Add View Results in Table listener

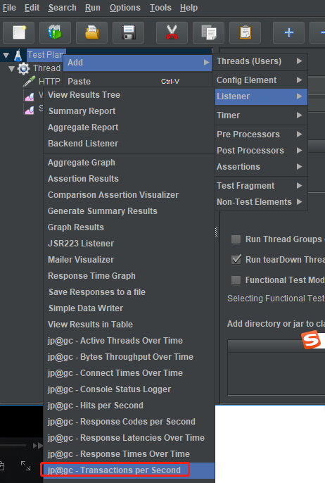coord(129,325)
